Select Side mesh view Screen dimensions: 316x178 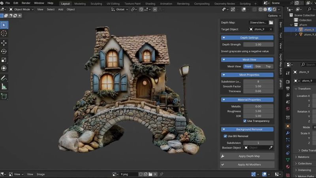pos(258,66)
